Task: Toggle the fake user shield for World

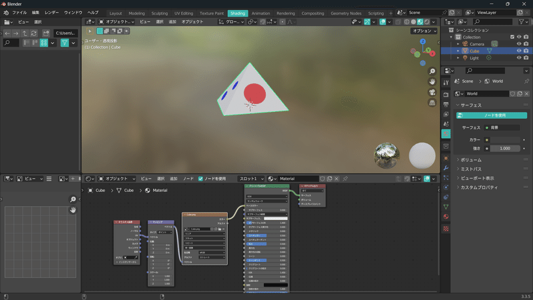Action: coord(512,93)
